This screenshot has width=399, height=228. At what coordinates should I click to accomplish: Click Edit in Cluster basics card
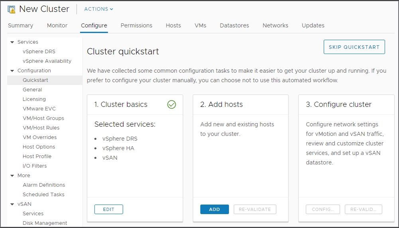pos(108,209)
